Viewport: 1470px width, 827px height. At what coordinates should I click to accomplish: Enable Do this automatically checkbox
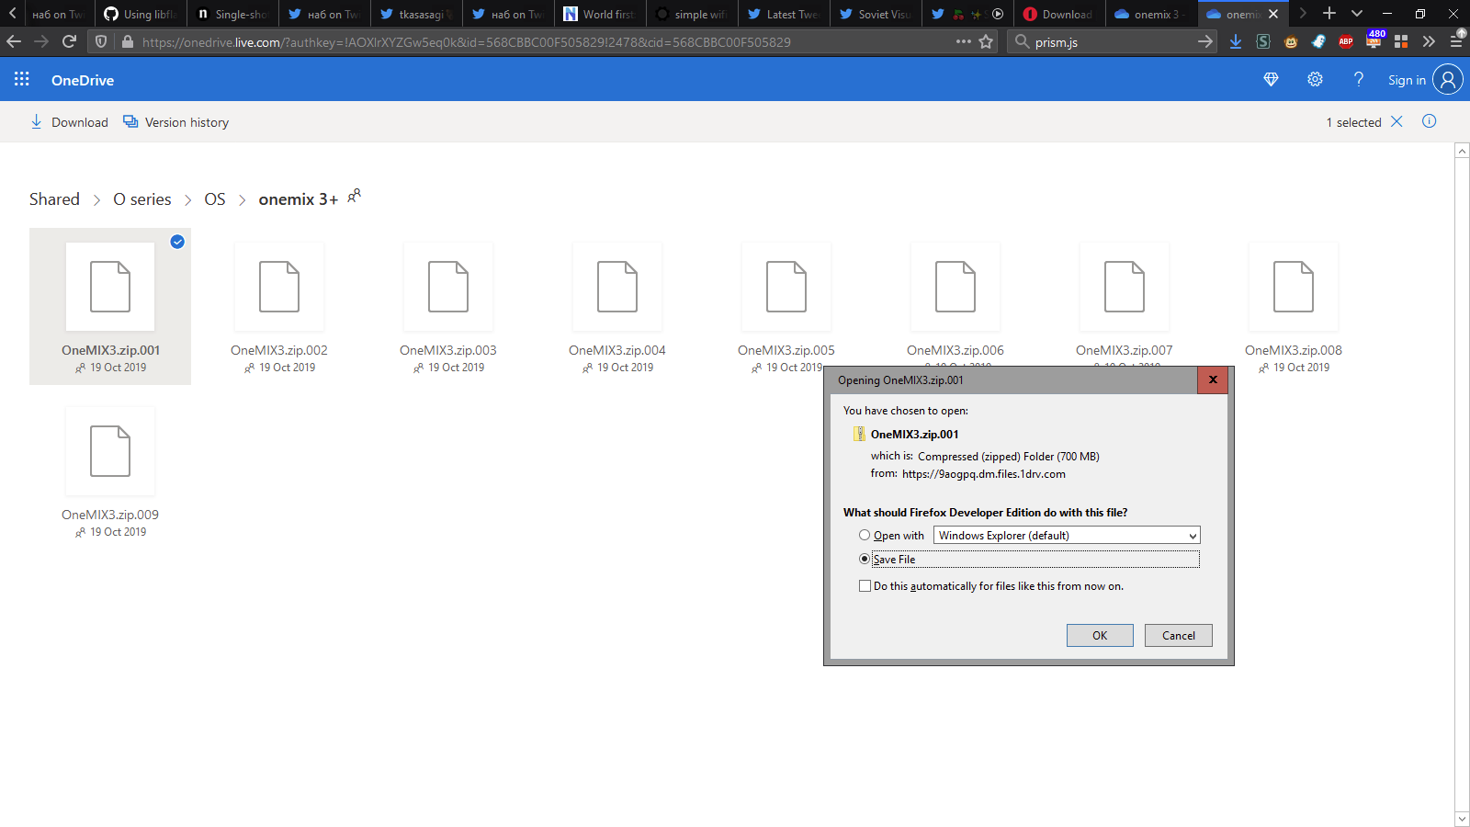pyautogui.click(x=865, y=586)
